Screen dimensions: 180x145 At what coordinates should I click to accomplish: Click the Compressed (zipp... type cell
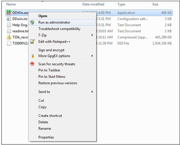[133, 37]
